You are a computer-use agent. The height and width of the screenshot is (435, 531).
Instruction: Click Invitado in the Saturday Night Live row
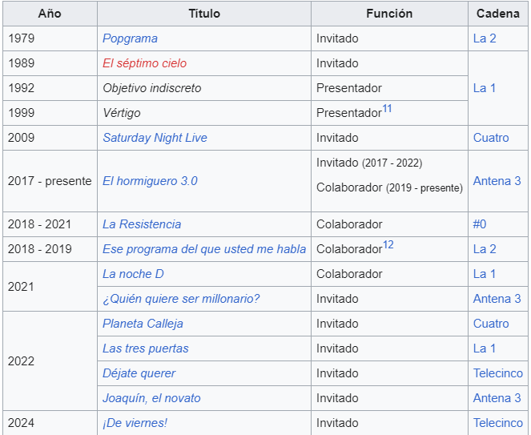337,138
